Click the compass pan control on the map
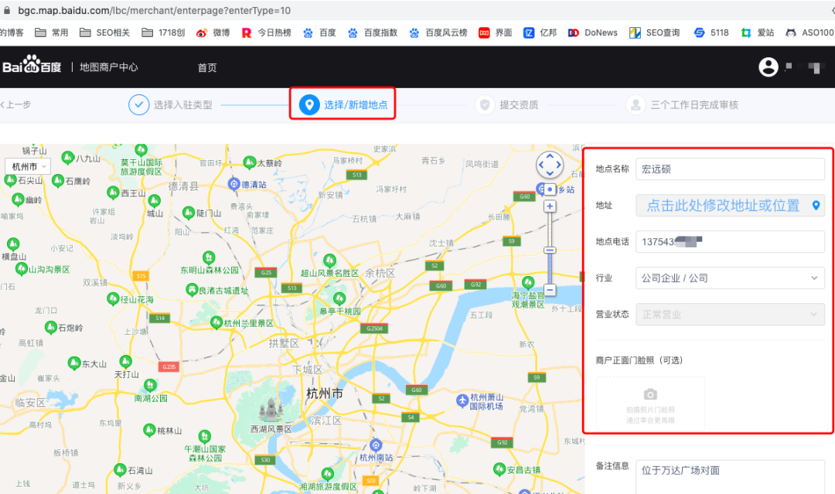The image size is (835, 494). tap(550, 164)
